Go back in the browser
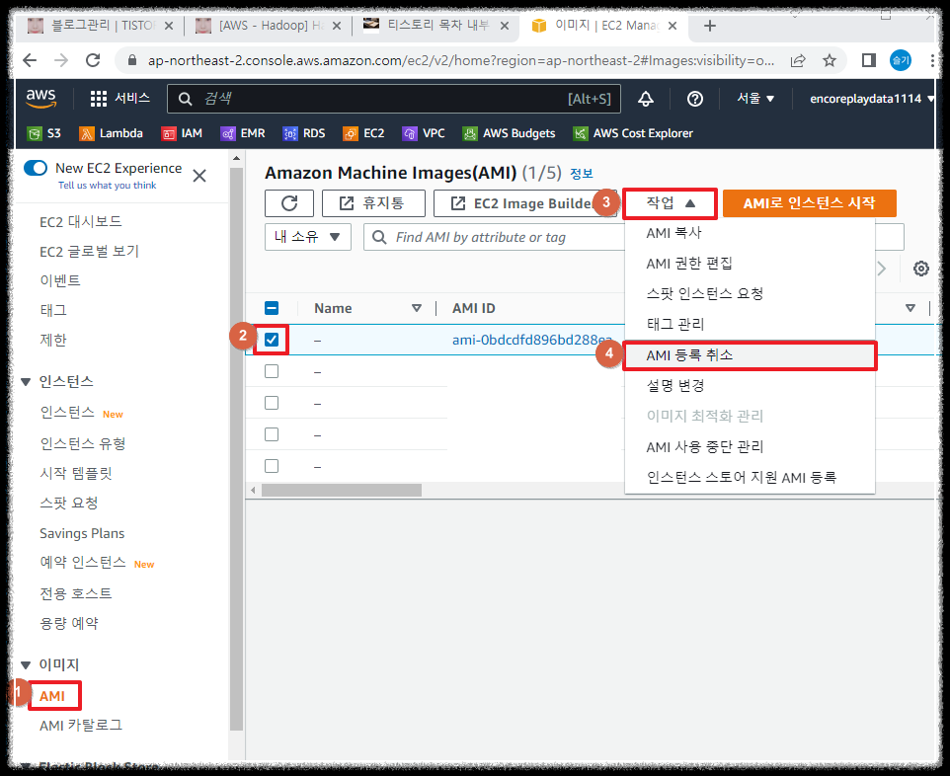Viewport: 950px width, 776px height. (30, 60)
